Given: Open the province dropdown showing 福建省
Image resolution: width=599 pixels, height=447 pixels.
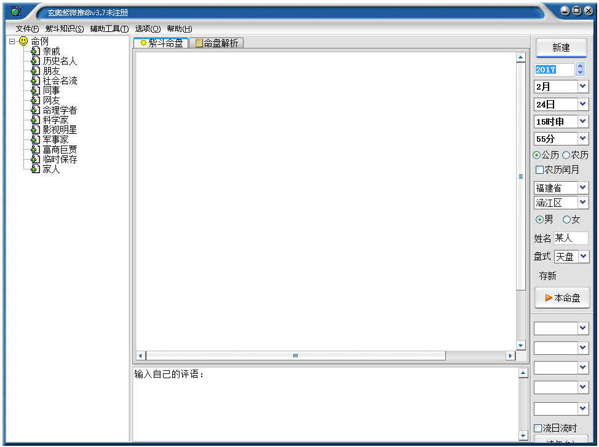Looking at the screenshot, I should (582, 188).
